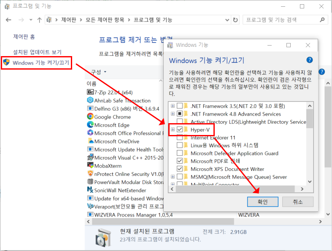Screen dimensions: 332x251
Task: Click the SonicWall NetExtender icon
Action: coord(90,190)
